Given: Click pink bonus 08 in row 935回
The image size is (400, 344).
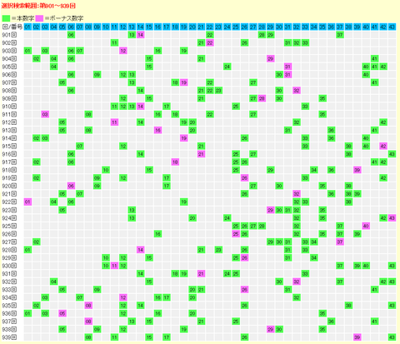Looking at the screenshot, I should point(88,306).
